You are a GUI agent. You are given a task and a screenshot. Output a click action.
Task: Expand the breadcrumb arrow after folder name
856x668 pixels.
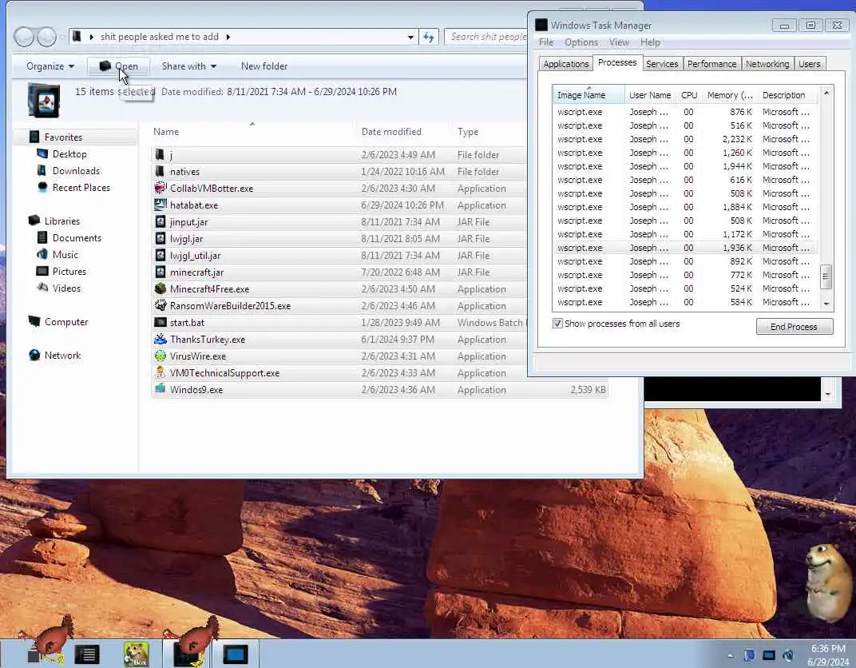tap(228, 37)
